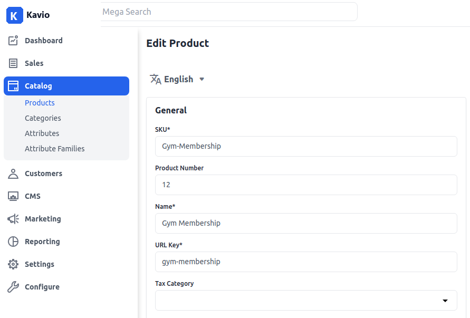
Task: Open the Dashboard menu item
Action: [x=44, y=41]
